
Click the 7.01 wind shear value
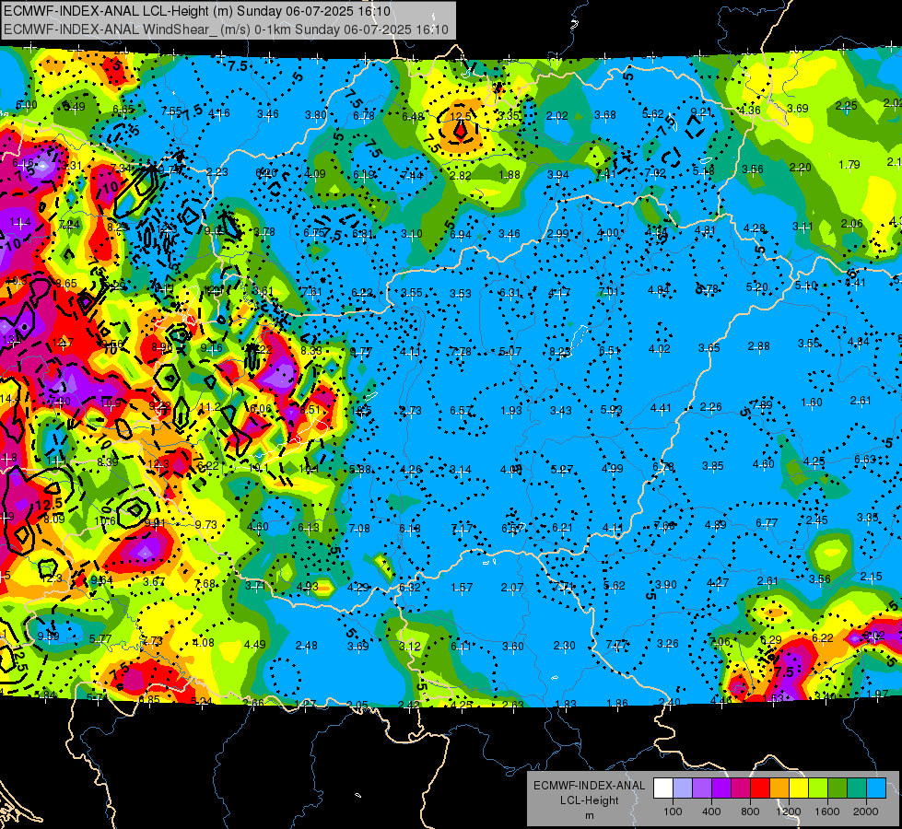point(609,292)
